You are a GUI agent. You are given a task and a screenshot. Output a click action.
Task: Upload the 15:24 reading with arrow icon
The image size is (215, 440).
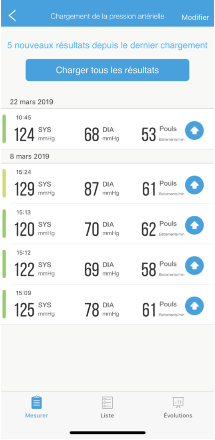point(194,185)
